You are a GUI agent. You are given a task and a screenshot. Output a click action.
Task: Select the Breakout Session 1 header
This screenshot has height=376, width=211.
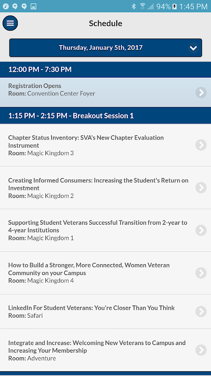pos(105,116)
